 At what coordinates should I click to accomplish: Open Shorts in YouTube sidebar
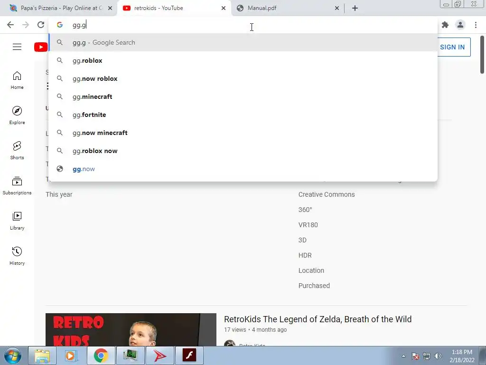pos(17,151)
